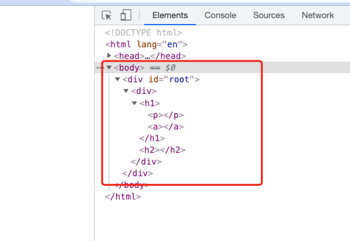Open the Network tab

tap(318, 16)
